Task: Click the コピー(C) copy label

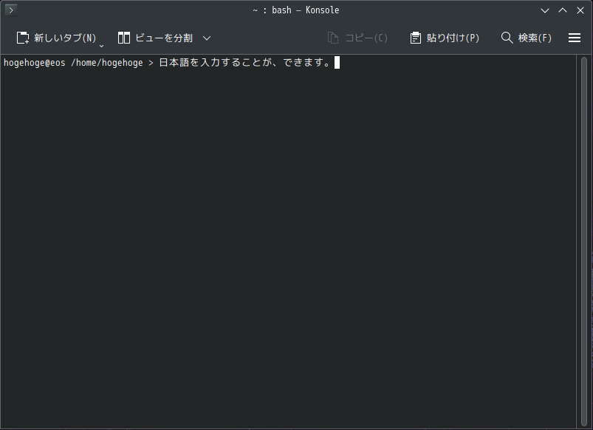Action: click(366, 38)
